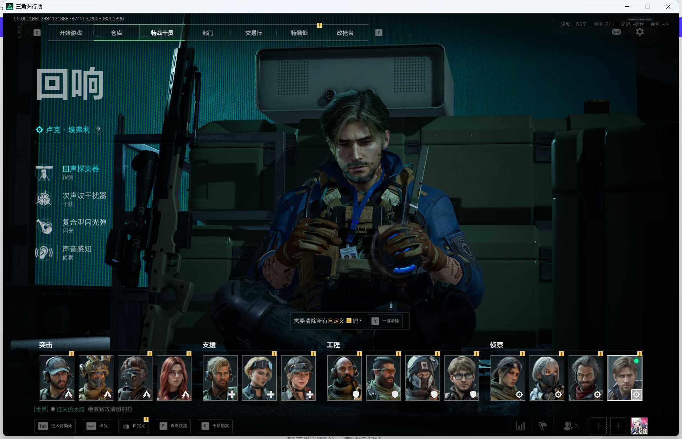Viewport: 682px width, 439px height.
Task: Select the 回声探测器 skill icon
Action: tap(44, 173)
